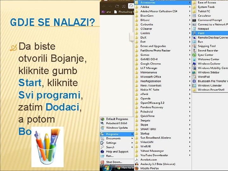Screen dimensions: 228x171
Task: Open Notepad from Accessories
Action: coord(210,29)
